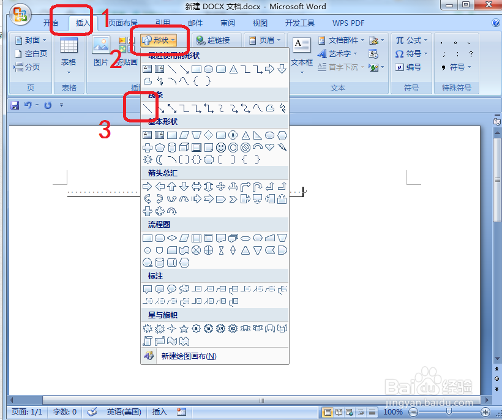This screenshot has height=420, width=502.
Task: Select the cross basic shape
Action: 148,148
